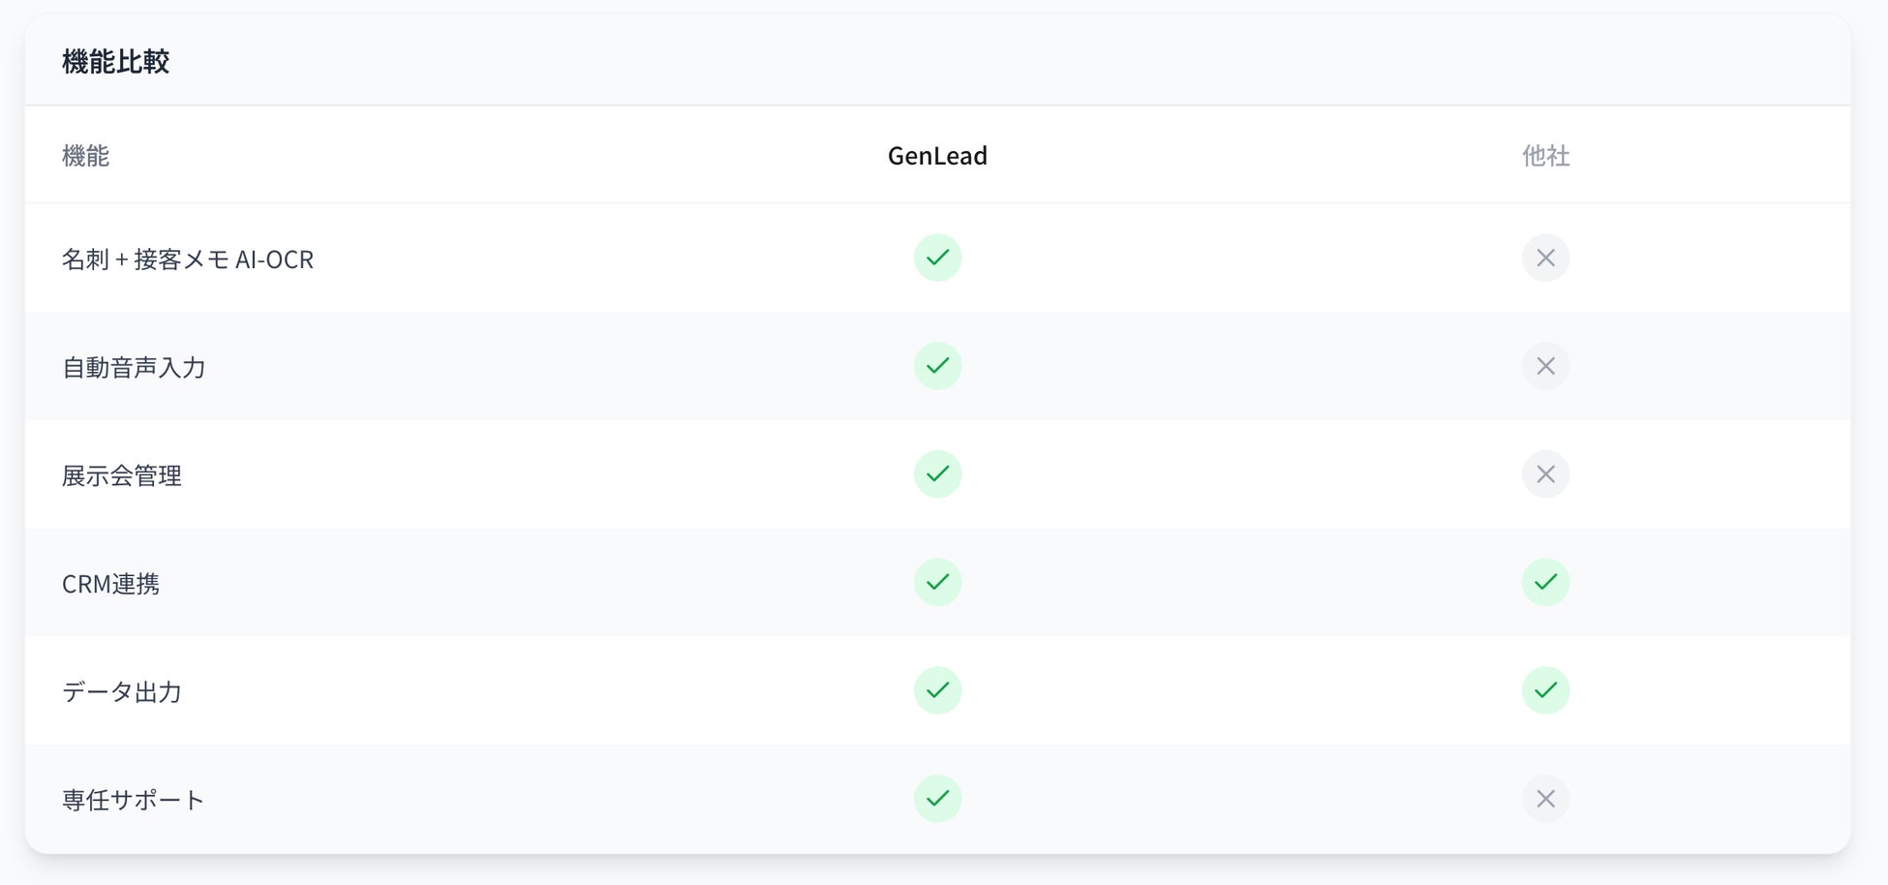Click 他社 checkmark for CRM連携
The width and height of the screenshot is (1888, 885).
[x=1545, y=582]
